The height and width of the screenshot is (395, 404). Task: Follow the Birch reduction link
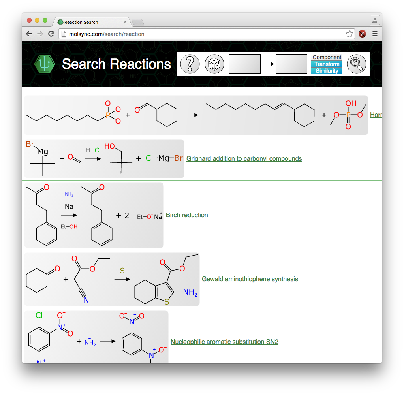pyautogui.click(x=186, y=215)
